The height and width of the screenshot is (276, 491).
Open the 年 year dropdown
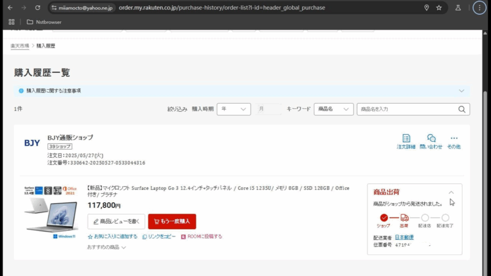coord(234,109)
